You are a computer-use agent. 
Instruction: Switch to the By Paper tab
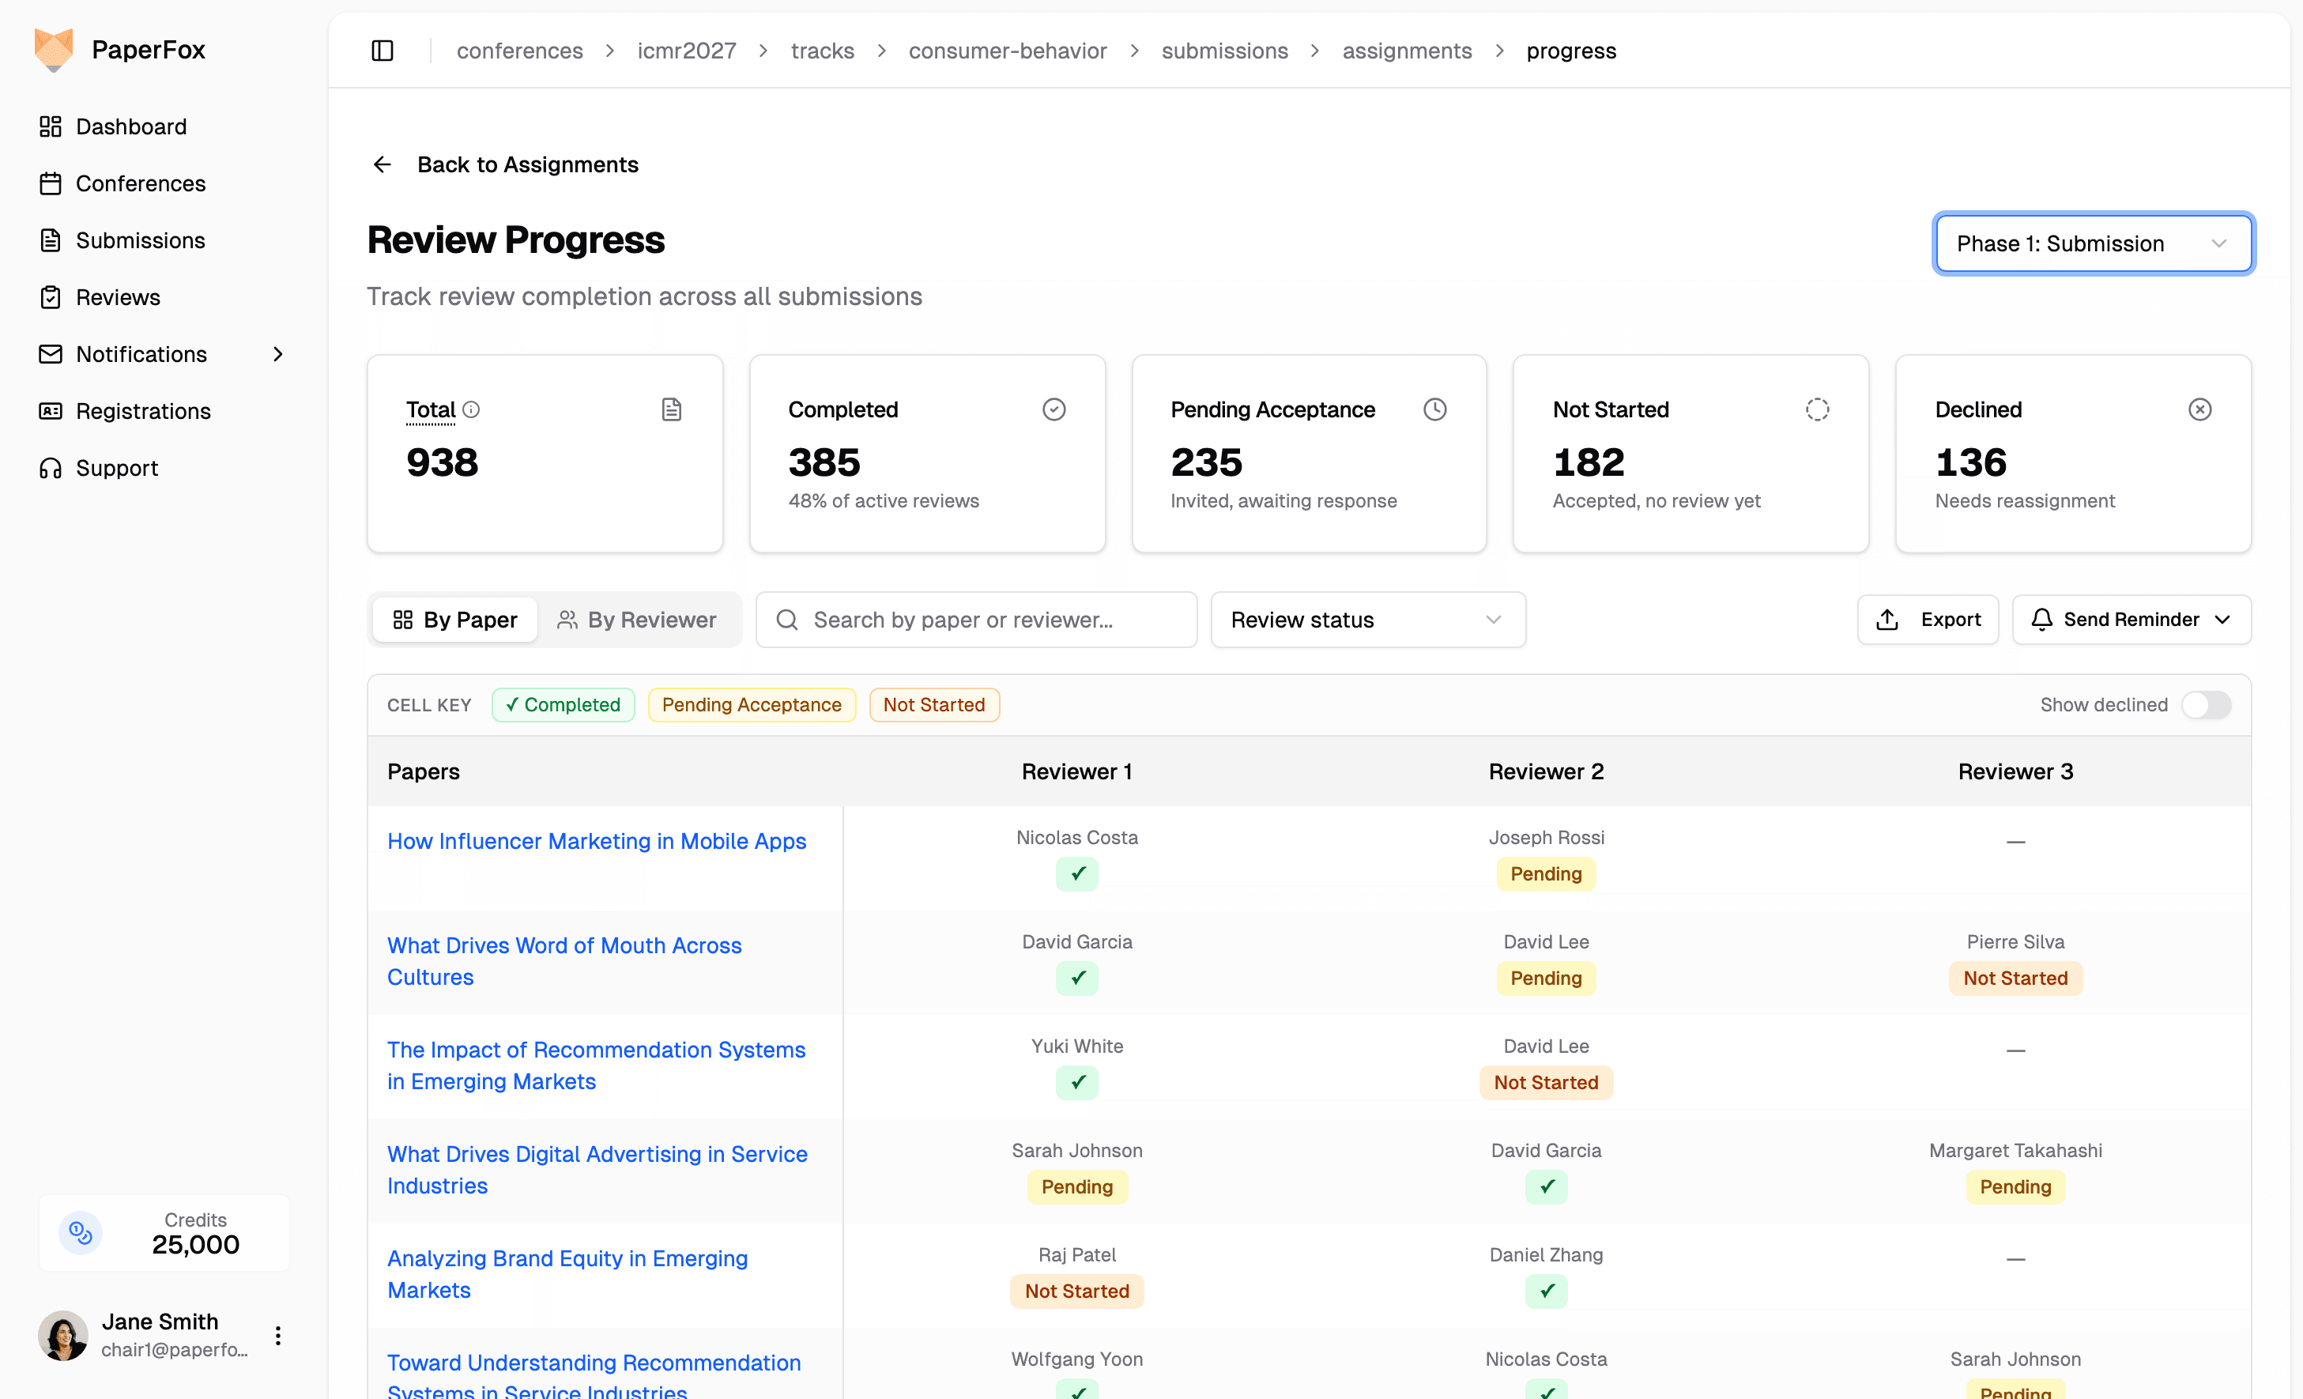(x=455, y=620)
